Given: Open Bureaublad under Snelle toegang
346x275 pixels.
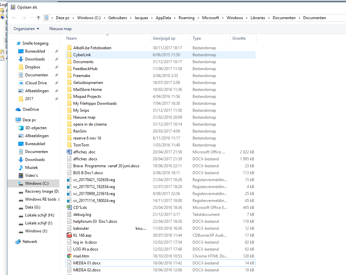Looking at the screenshot, I should click(32, 51).
